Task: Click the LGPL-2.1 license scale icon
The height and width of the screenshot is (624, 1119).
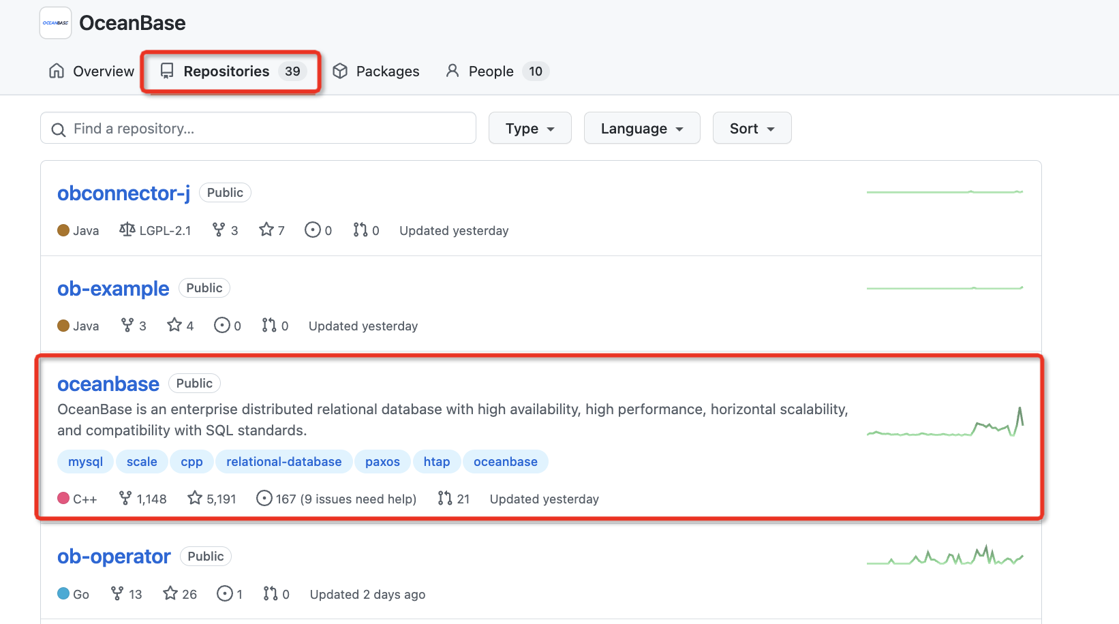Action: tap(127, 230)
